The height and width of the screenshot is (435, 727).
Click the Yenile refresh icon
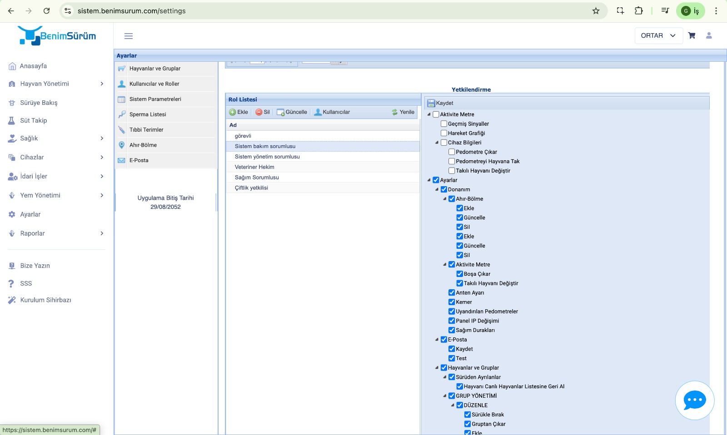point(394,112)
